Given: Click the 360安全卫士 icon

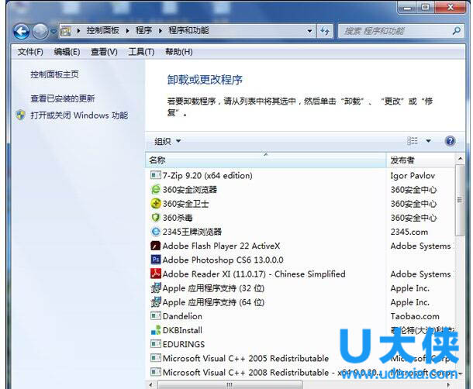Looking at the screenshot, I should 155,204.
